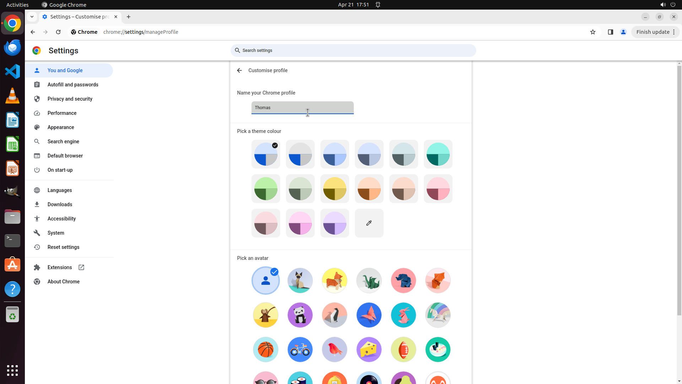Screen dimensions: 682x384
Task: Open the system power menu in top bar
Action: (673, 5)
